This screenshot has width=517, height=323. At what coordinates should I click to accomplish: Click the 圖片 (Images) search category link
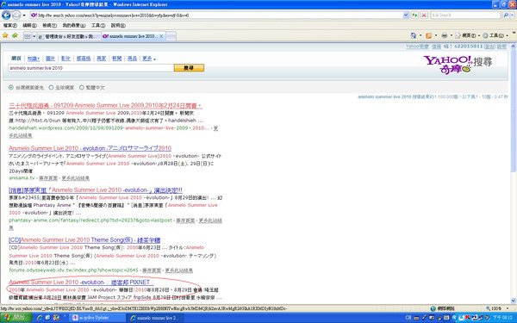click(50, 59)
